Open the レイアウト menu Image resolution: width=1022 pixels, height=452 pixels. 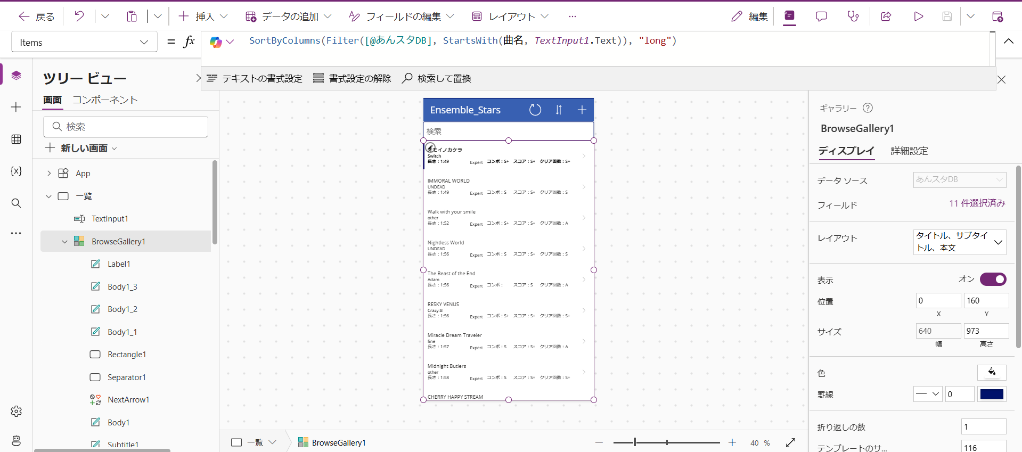[x=510, y=17]
